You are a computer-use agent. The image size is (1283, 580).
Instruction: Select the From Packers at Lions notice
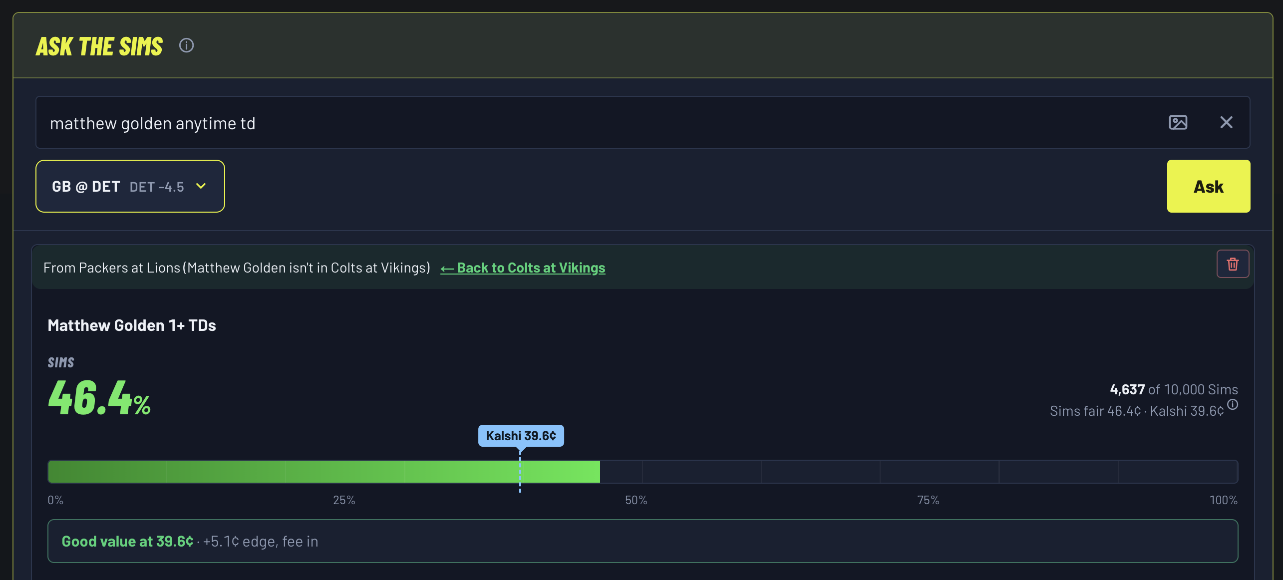[x=237, y=268]
